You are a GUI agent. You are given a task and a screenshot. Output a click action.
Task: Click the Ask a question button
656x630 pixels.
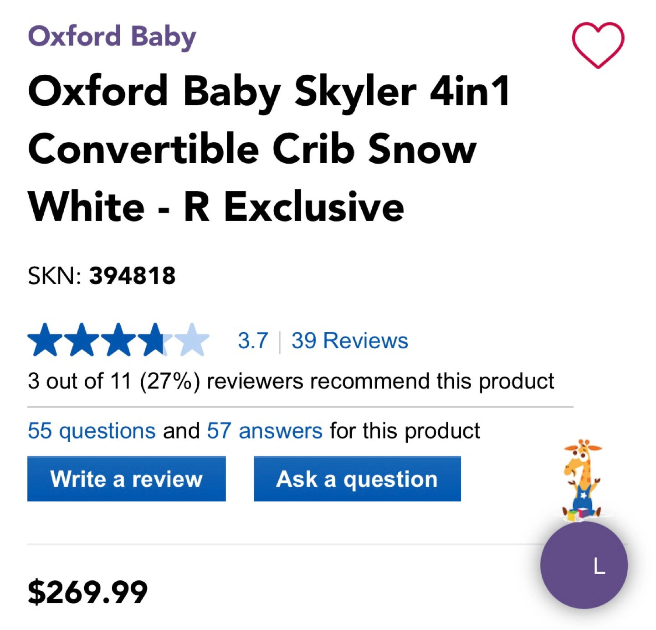(357, 479)
